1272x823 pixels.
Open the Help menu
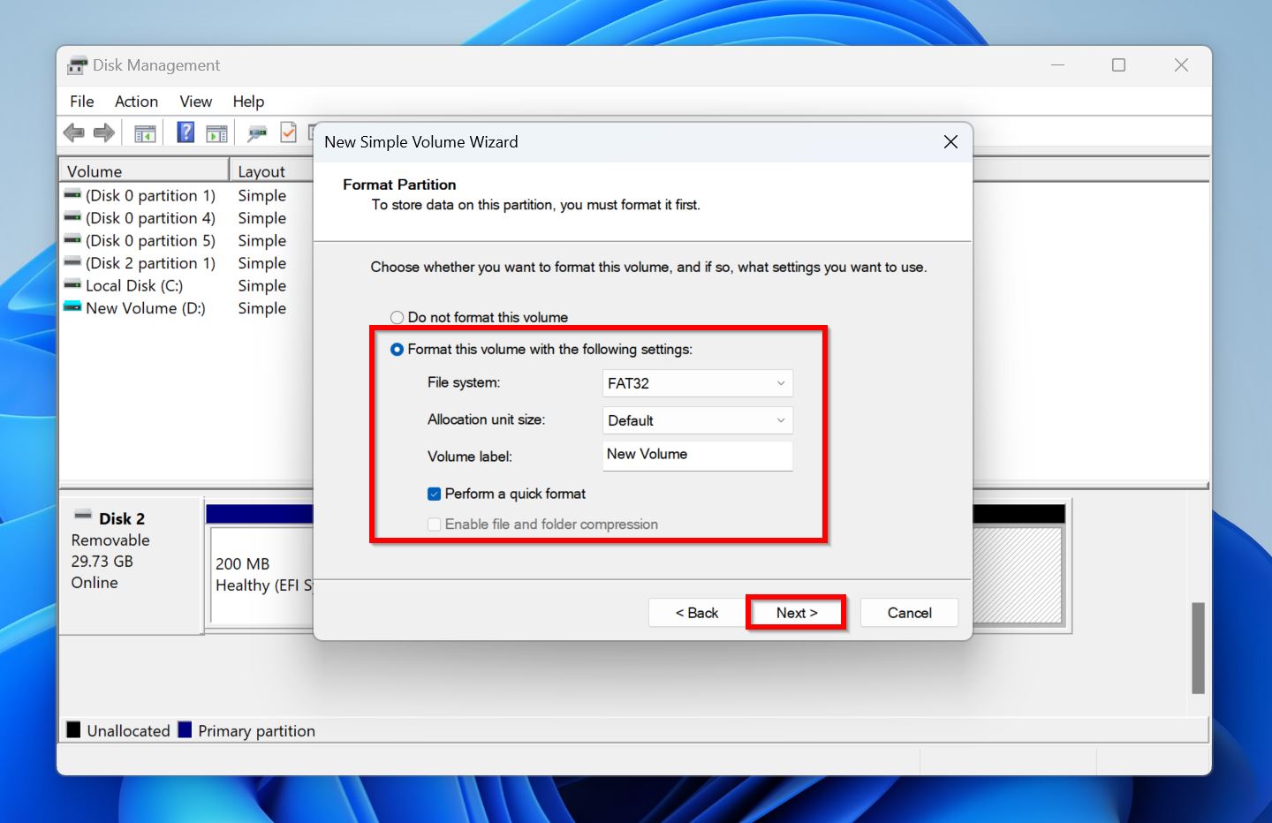248,102
